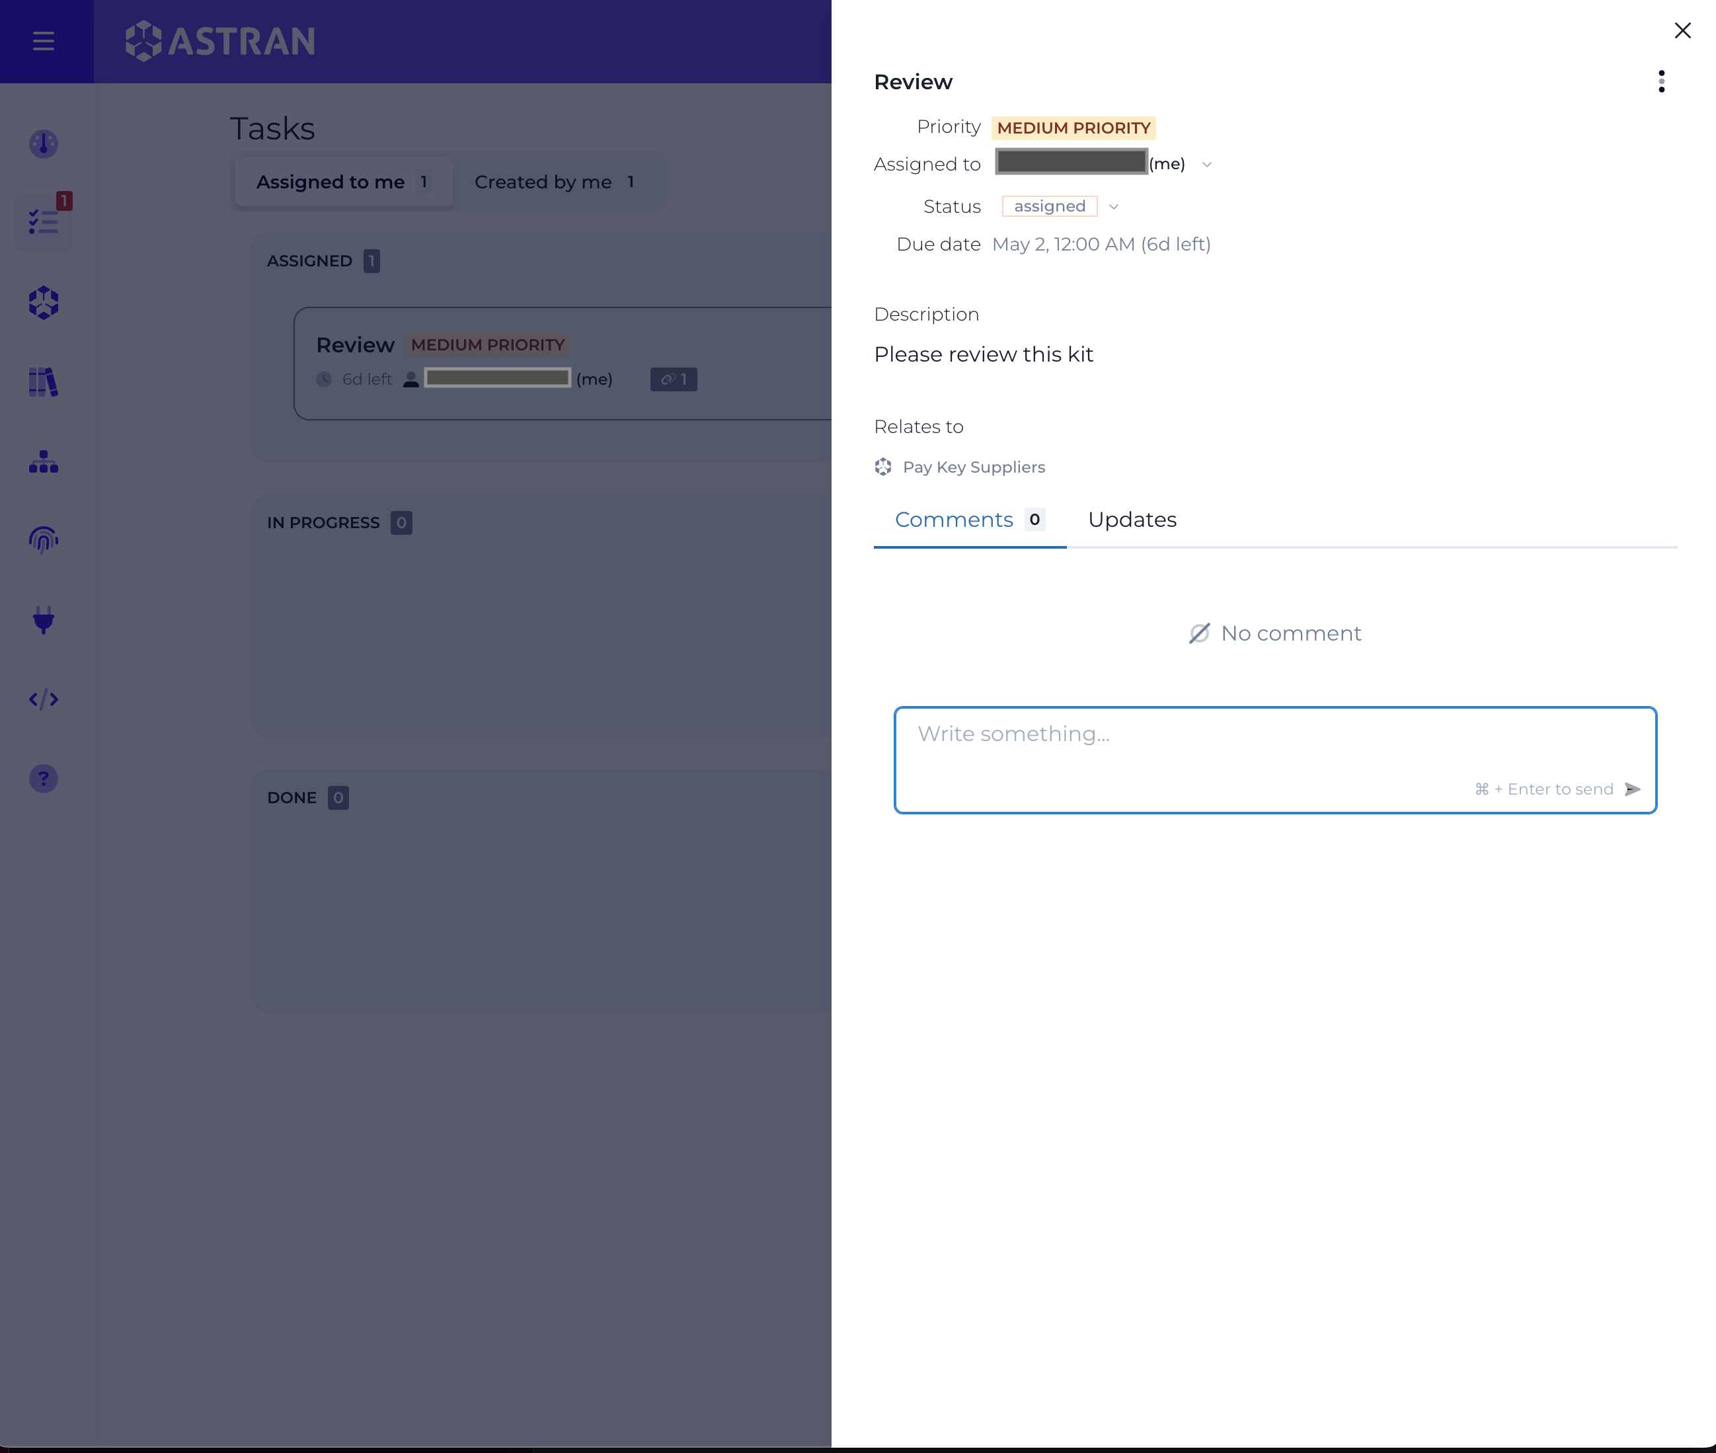Click the Tasks page heading

[272, 128]
